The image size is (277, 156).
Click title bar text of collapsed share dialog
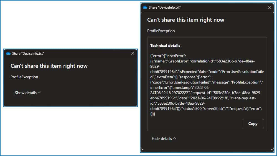tap(28, 53)
